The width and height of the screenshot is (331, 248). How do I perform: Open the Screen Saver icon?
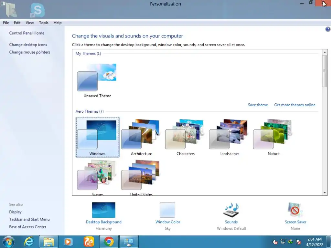295,210
